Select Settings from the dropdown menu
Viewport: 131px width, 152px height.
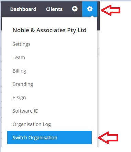coord(21,44)
